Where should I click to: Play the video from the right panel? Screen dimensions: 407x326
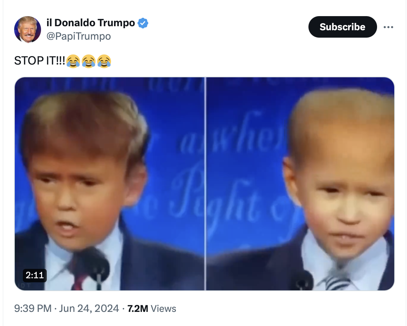pyautogui.click(x=300, y=184)
